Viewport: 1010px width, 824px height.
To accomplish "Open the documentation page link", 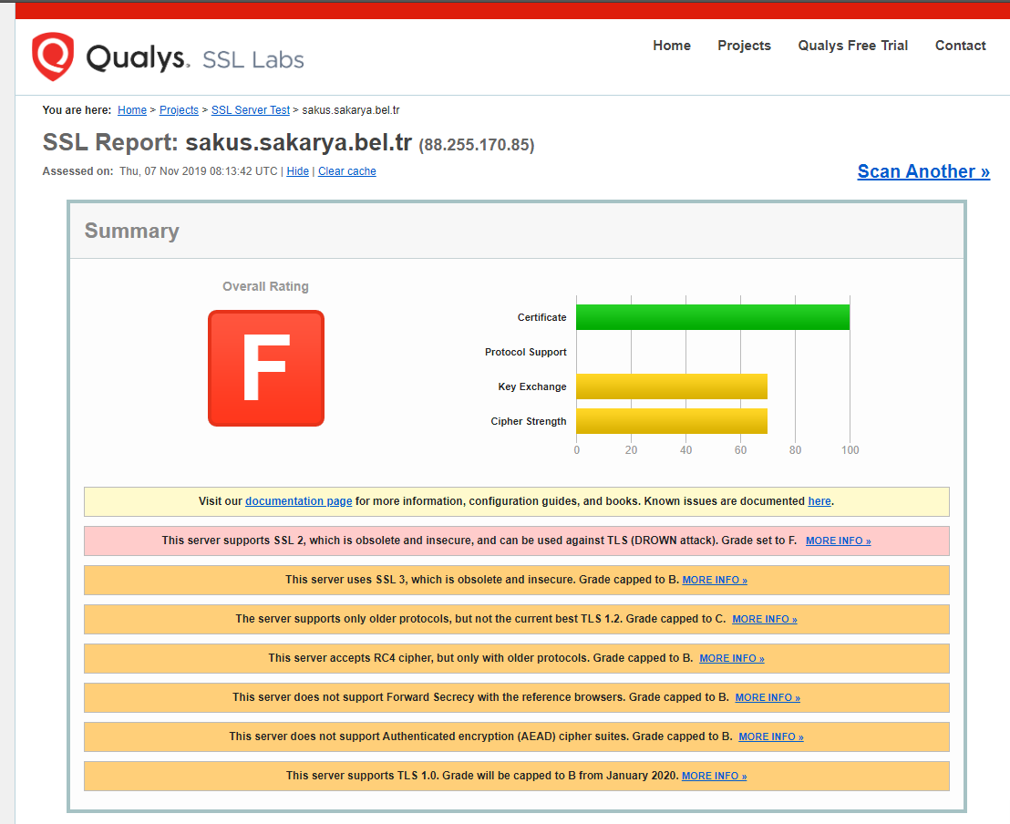I will click(x=298, y=500).
